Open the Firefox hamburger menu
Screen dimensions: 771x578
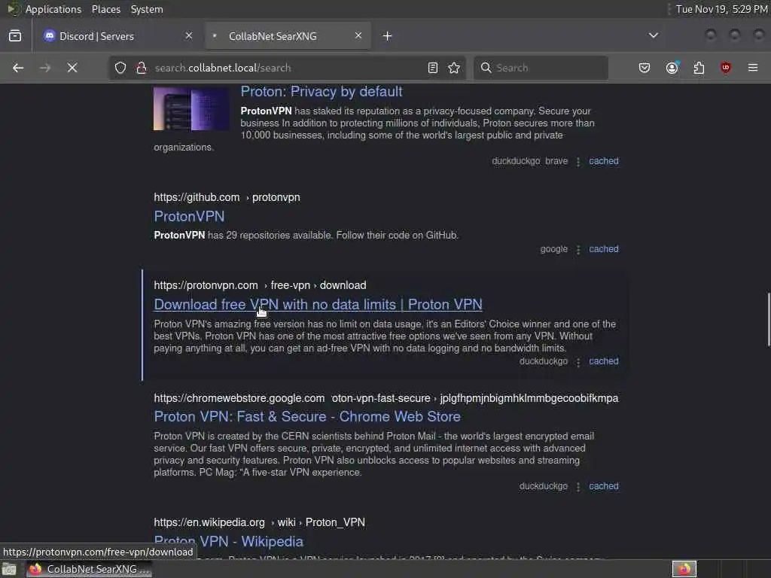pos(753,68)
